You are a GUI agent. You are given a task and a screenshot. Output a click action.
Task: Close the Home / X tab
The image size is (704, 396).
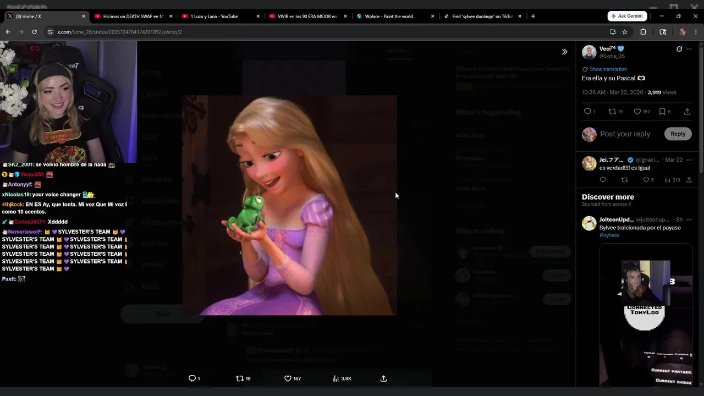[84, 16]
